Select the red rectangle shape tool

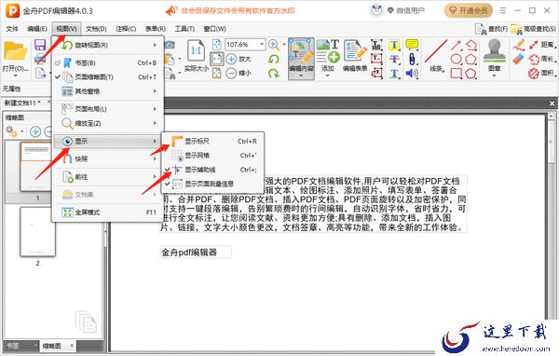(x=457, y=73)
